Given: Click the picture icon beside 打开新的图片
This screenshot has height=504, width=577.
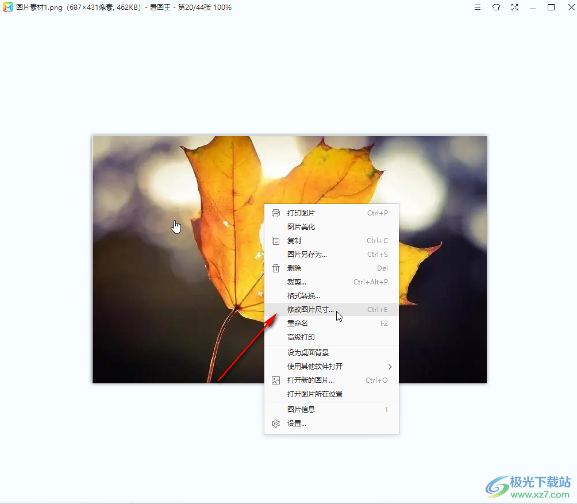Looking at the screenshot, I should click(276, 380).
